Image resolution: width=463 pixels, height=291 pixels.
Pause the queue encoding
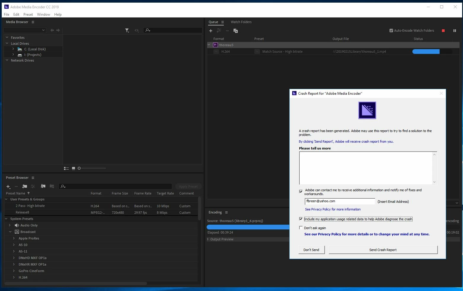coord(454,31)
